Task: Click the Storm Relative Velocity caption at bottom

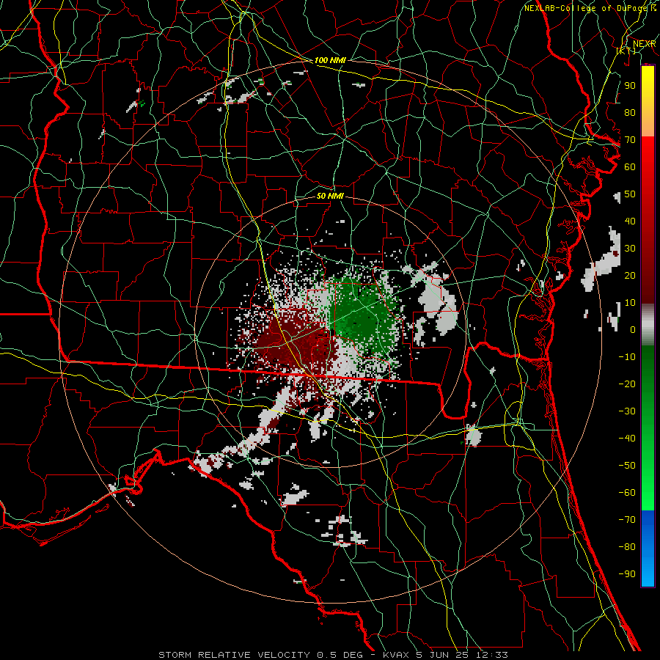Action: (x=334, y=655)
